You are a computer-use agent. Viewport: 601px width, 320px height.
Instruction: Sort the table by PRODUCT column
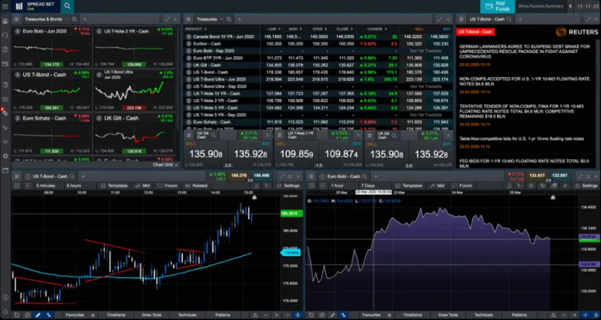point(196,29)
